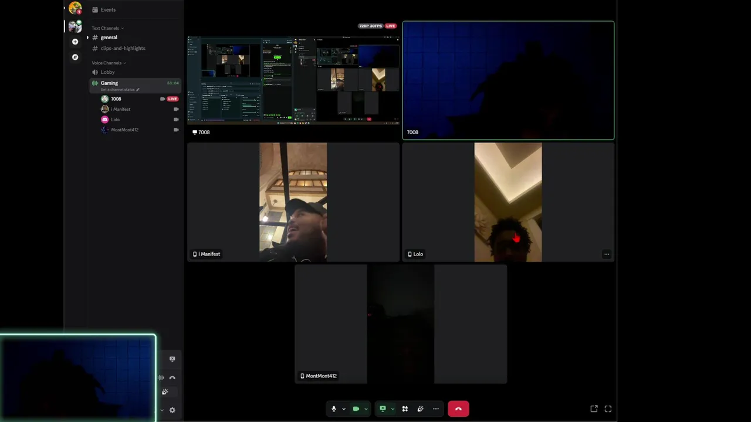The width and height of the screenshot is (751, 422).
Task: Open dropdown arrow beside settings gear
Action: coord(162,410)
